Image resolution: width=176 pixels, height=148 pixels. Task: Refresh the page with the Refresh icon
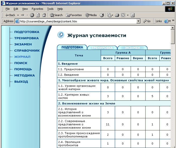38,15
